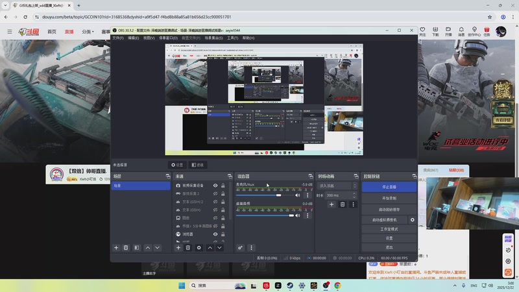The image size is (519, 292).
Task: Click the 停止直播 button
Action: (x=389, y=187)
